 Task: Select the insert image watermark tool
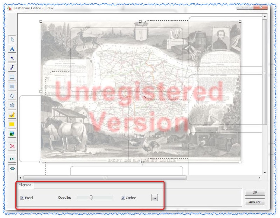(12, 133)
